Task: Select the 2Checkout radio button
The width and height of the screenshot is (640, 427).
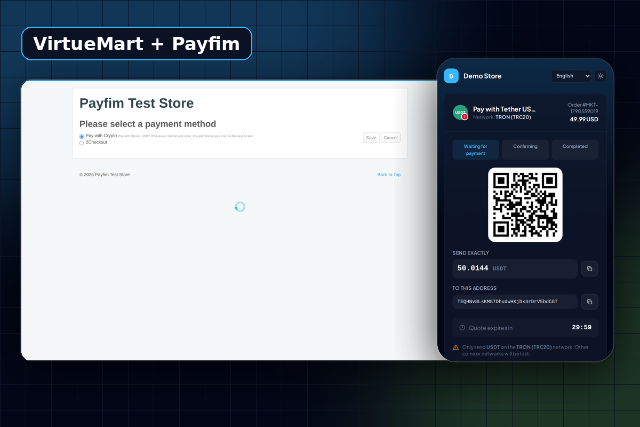Action: click(x=82, y=143)
